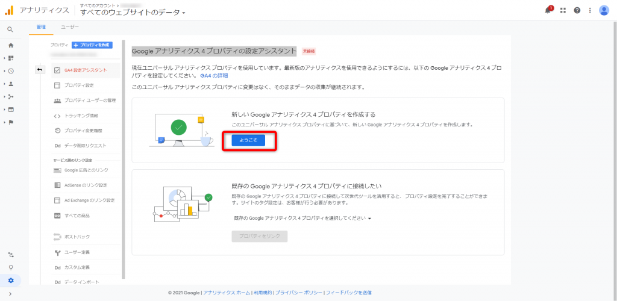
Task: Switch to the ユーザー tab
Action: coord(70,27)
